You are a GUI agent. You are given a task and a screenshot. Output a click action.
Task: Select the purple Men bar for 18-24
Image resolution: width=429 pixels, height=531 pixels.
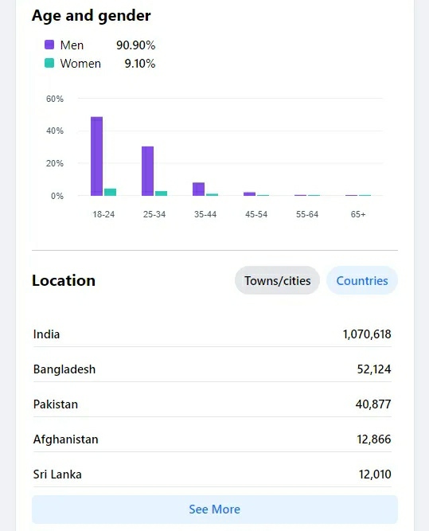coord(96,156)
